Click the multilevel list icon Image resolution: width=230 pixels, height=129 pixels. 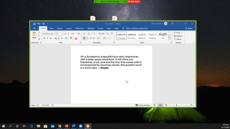pos(94,34)
